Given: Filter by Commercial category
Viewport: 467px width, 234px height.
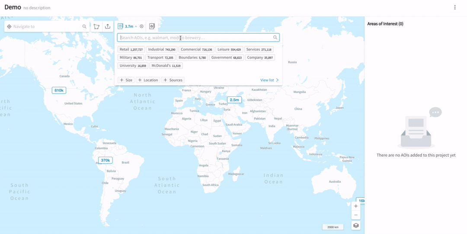Looking at the screenshot, I should (x=196, y=49).
